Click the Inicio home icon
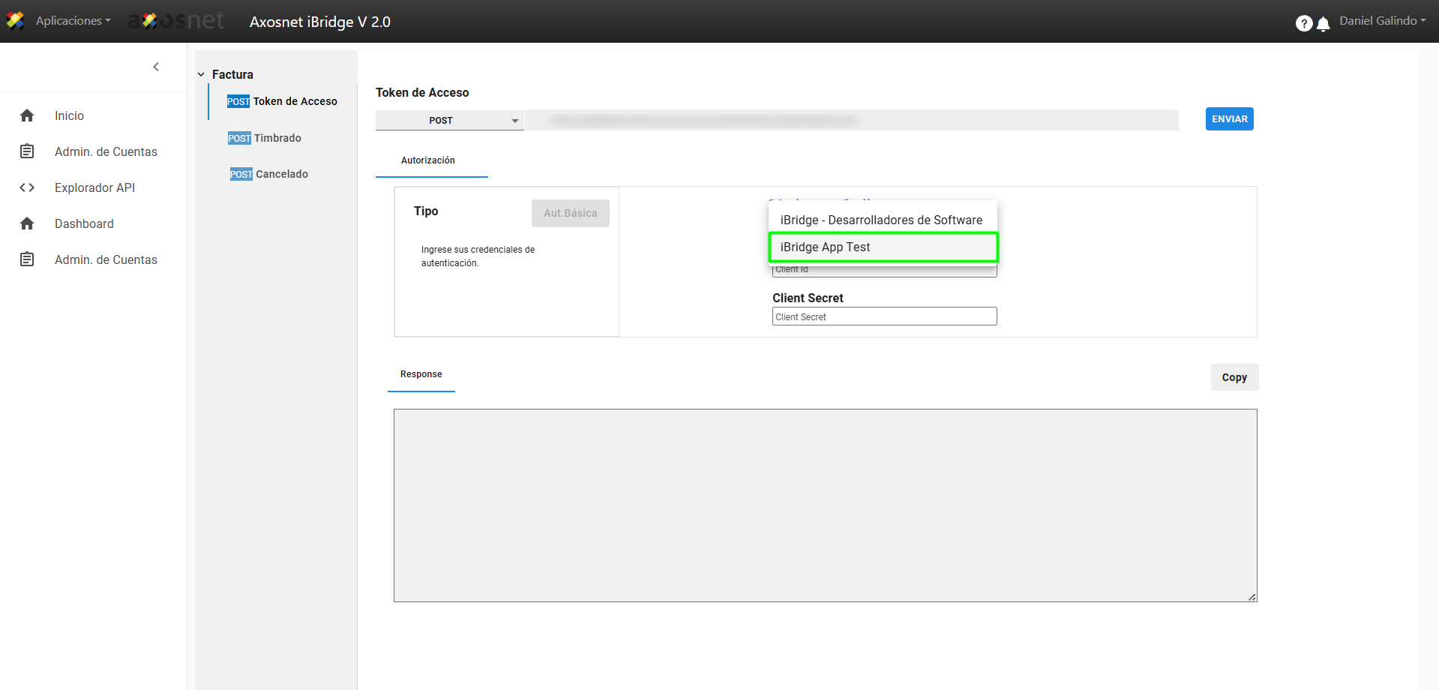The height and width of the screenshot is (690, 1439). [x=27, y=115]
